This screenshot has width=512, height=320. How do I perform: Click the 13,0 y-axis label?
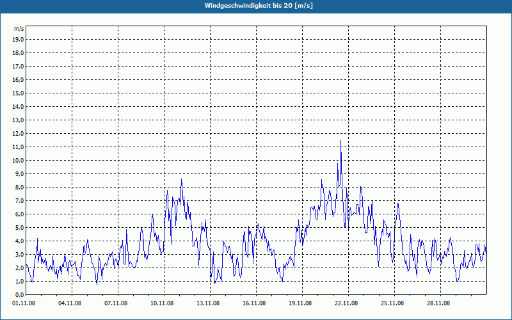point(18,120)
